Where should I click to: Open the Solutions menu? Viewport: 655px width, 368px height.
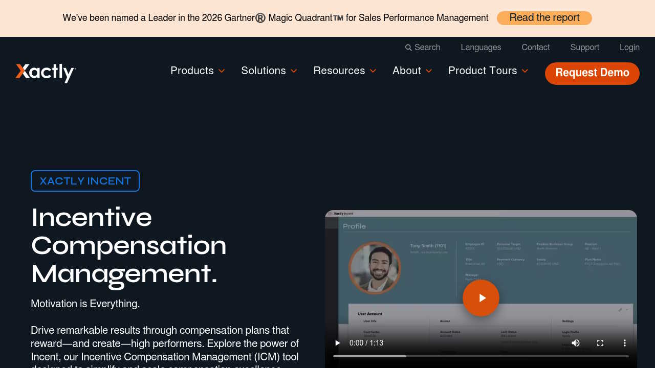point(264,71)
